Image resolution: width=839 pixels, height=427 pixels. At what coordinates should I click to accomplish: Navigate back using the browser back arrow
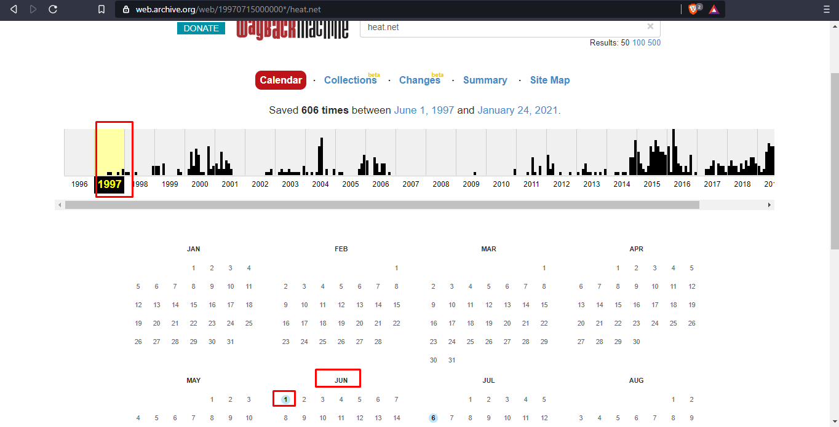[14, 9]
